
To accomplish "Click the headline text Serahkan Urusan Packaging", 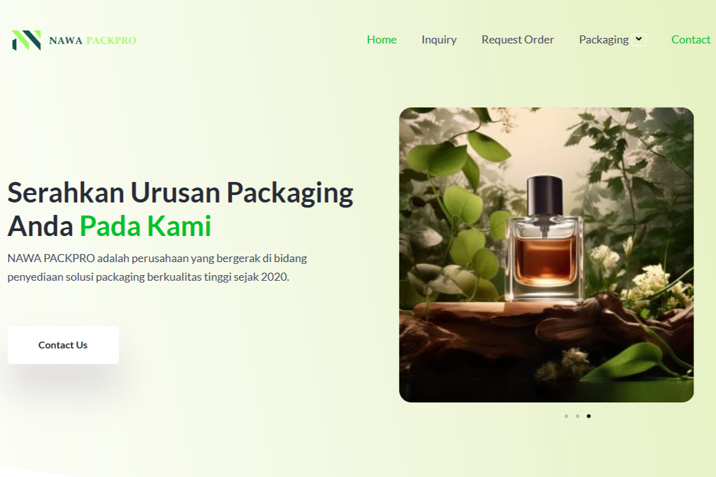I will 180,192.
